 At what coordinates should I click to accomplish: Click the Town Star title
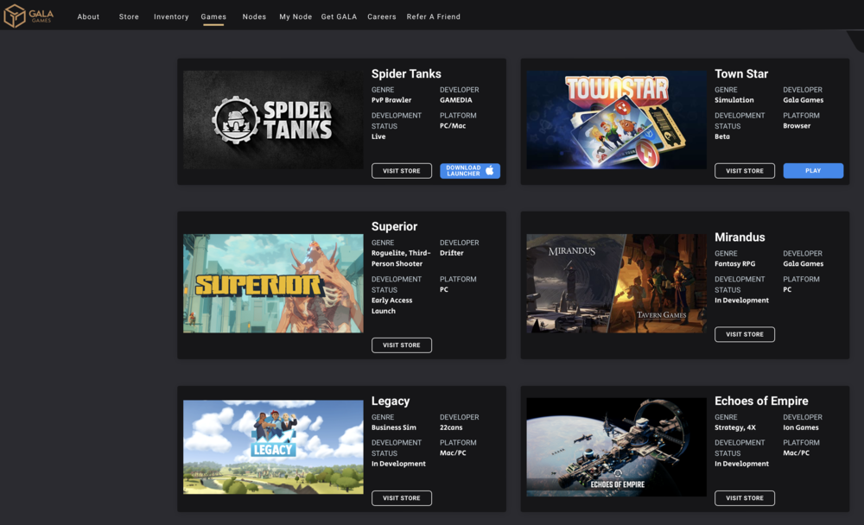click(741, 73)
